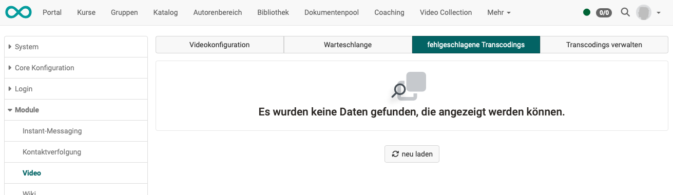Open Instant-Messaging in the sidebar
Image resolution: width=673 pixels, height=195 pixels.
(75, 131)
